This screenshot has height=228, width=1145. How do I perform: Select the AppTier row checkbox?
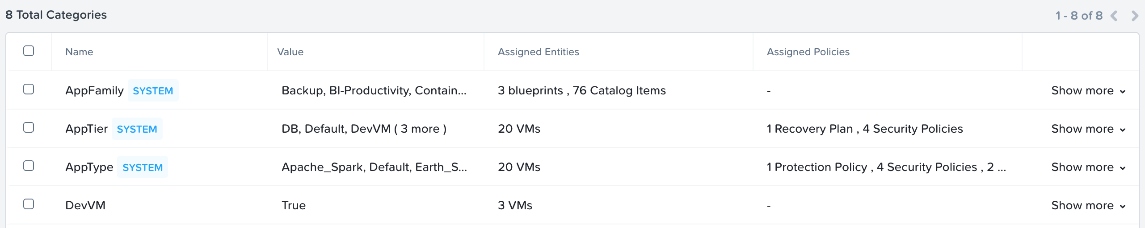tap(29, 127)
